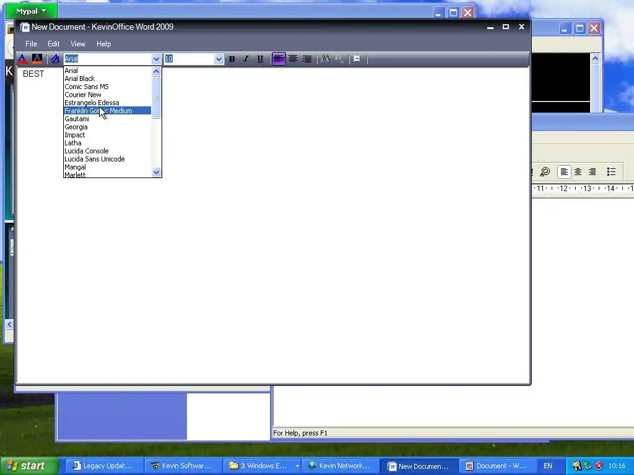634x475 pixels.
Task: Click scroll up arrow in the black background window
Action: pos(595,59)
